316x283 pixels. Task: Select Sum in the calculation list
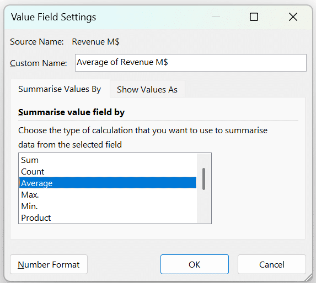tap(108, 160)
